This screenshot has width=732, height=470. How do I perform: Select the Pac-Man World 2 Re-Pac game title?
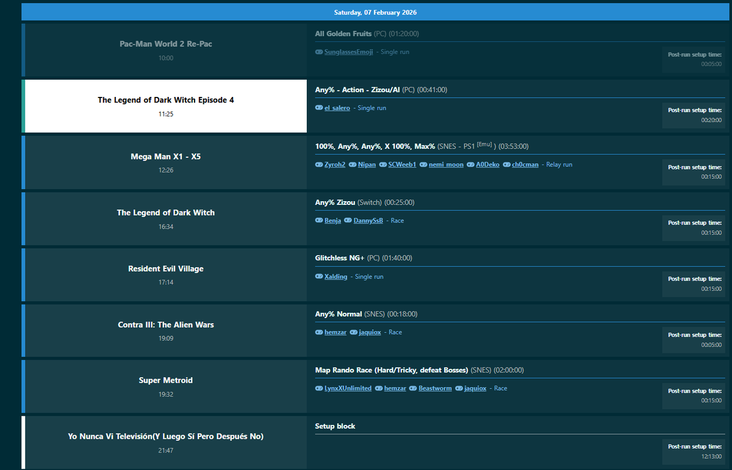(166, 44)
